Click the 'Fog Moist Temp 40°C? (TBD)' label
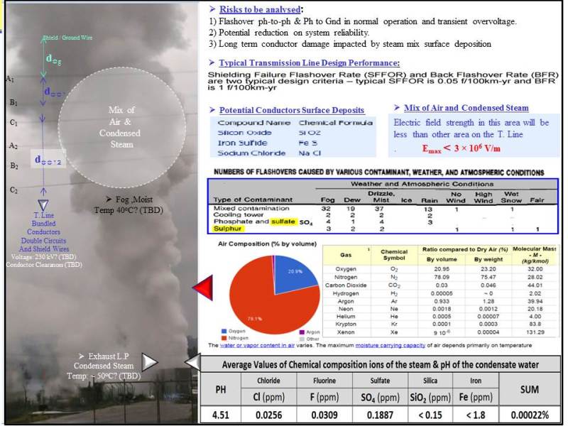The height and width of the screenshot is (426, 568). click(129, 204)
